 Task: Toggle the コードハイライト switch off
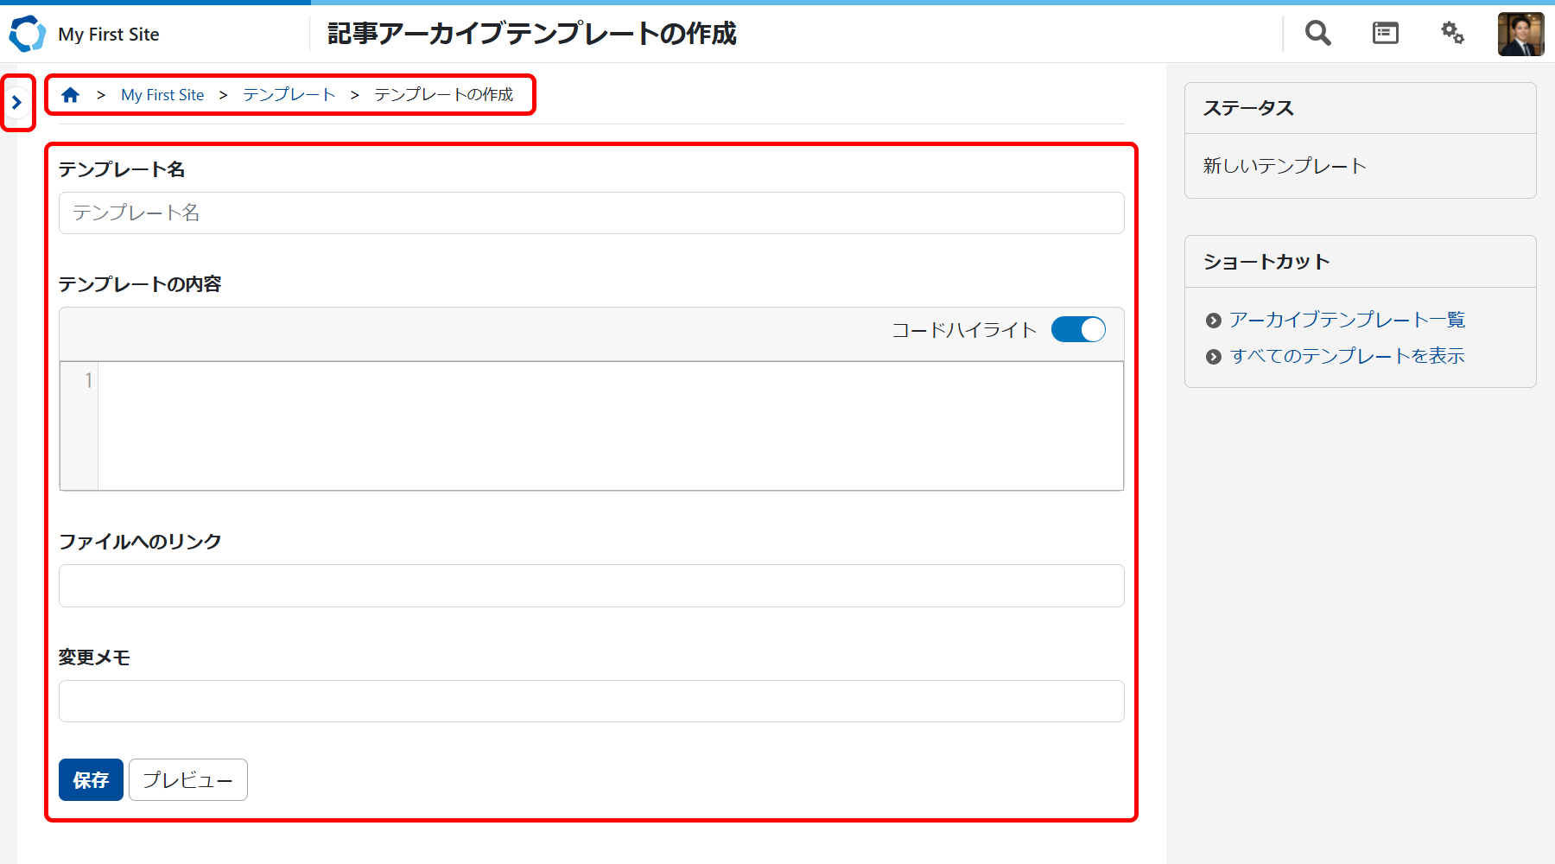(x=1078, y=330)
